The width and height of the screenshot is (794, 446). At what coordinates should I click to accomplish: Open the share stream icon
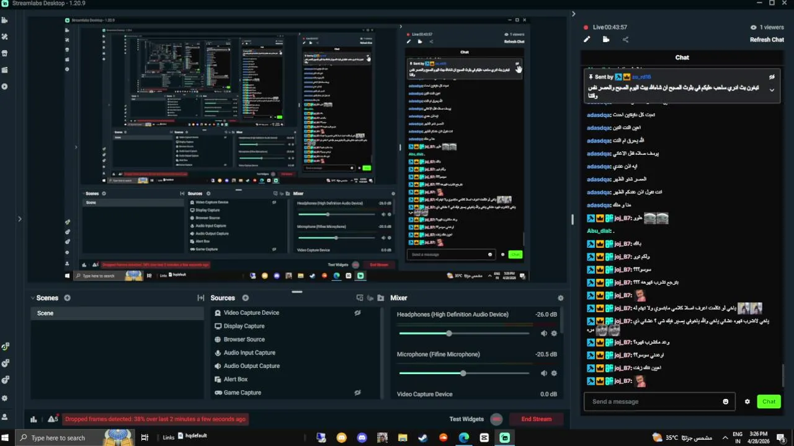(x=625, y=40)
